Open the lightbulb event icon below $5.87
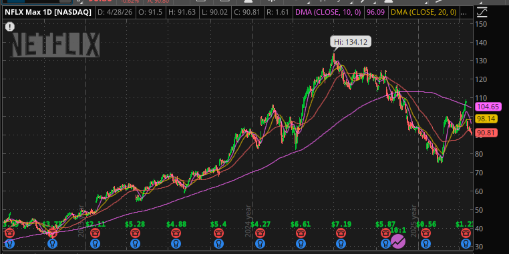Screen dimensions: 509x254 385,243
